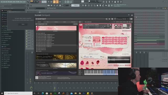Screen dimensions: 168x95
Task: Click the Purge button in instrument header
Action: pos(108,26)
